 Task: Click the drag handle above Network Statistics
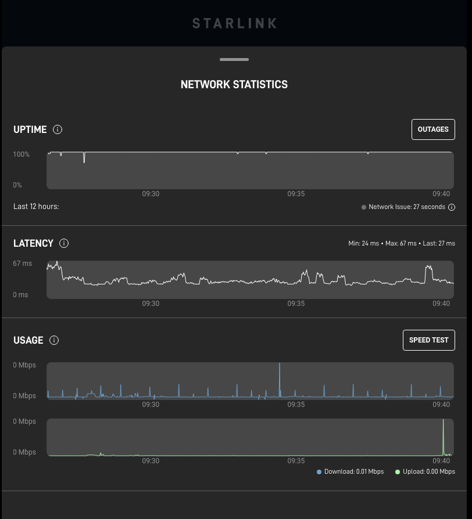234,60
